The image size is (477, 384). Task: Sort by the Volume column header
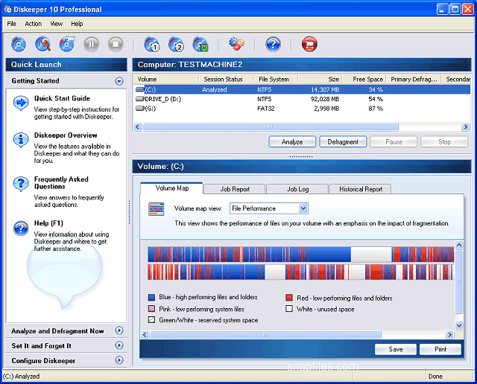pyautogui.click(x=166, y=80)
